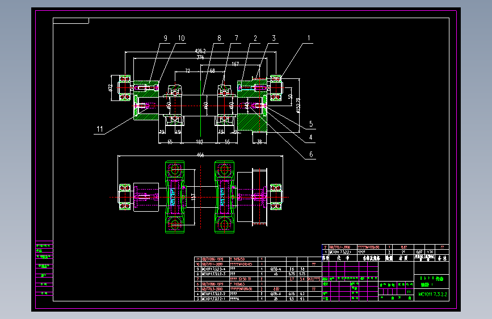Select the 167 dimension text
This screenshot has height=319, width=492.
(x=236, y=64)
